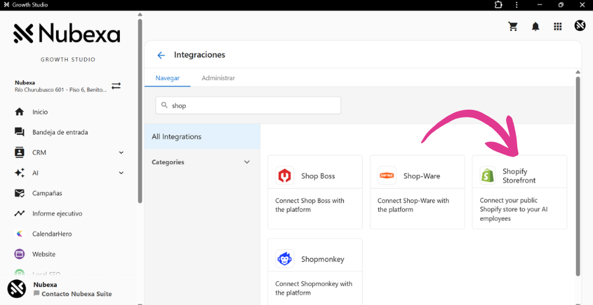Select the Shopify Storefront integration card
Image resolution: width=593 pixels, height=305 pixels.
pyautogui.click(x=519, y=192)
